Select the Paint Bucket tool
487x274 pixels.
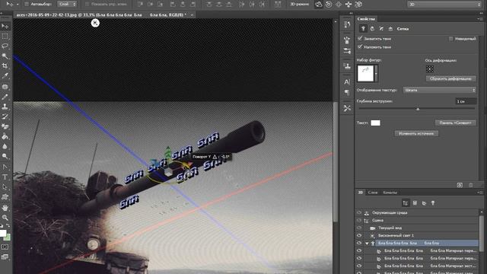coord(5,136)
